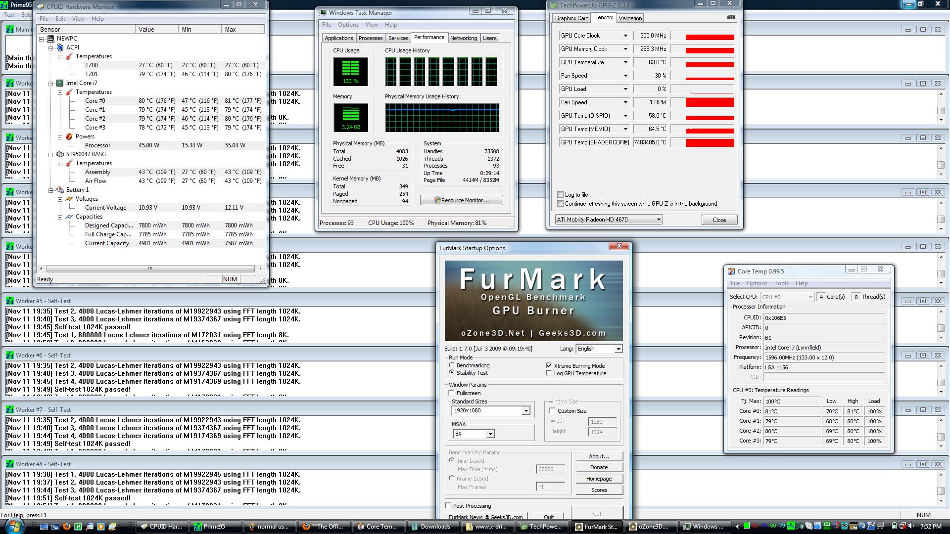Click the Max Time (in ms) field
This screenshot has width=950, height=534.
550,469
